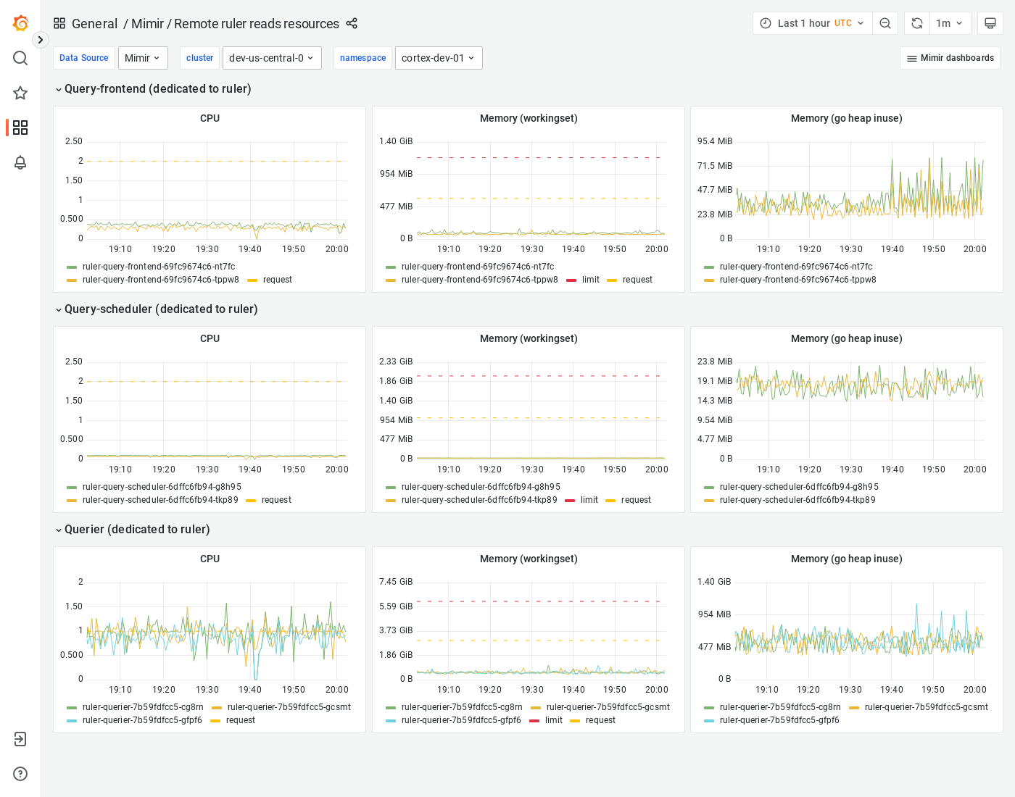1015x797 pixels.
Task: Open the dev-us-central-0 cluster dropdown
Action: pyautogui.click(x=272, y=58)
